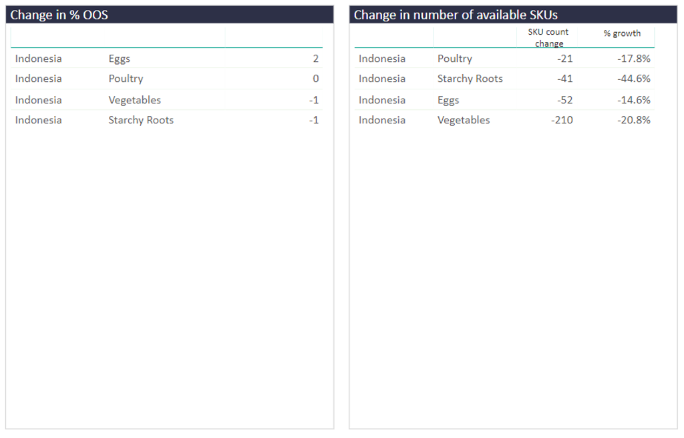Sort by the '% growth' column header

coord(622,33)
